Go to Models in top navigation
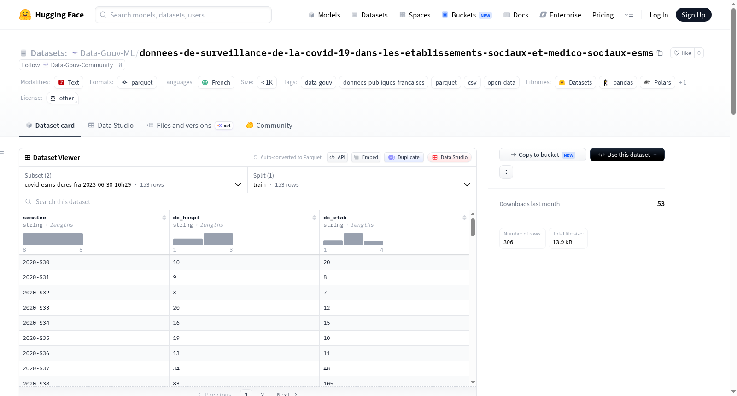The height and width of the screenshot is (396, 737). 324,15
